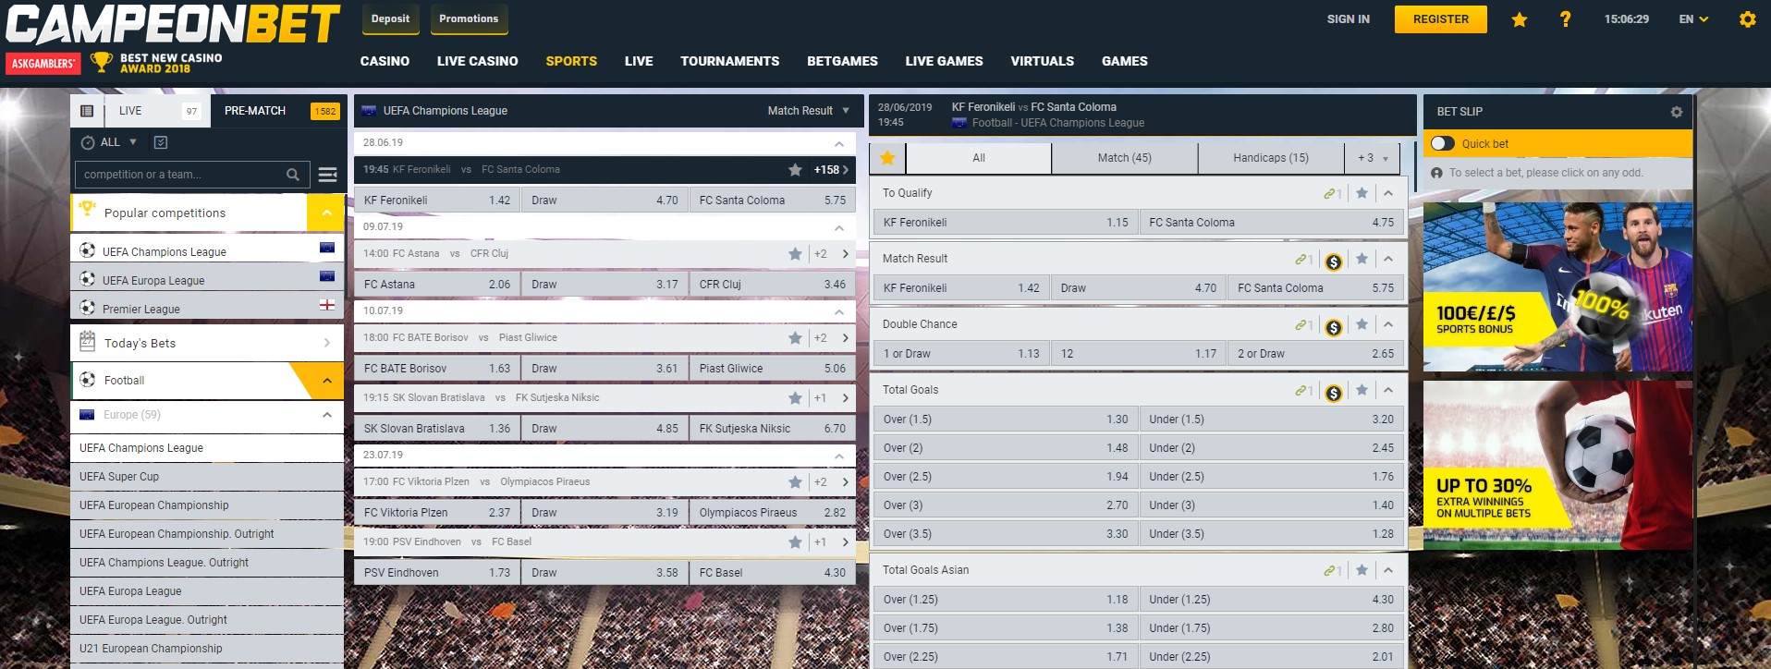Toggle the checkbox icon next to ALL filter

[x=161, y=142]
